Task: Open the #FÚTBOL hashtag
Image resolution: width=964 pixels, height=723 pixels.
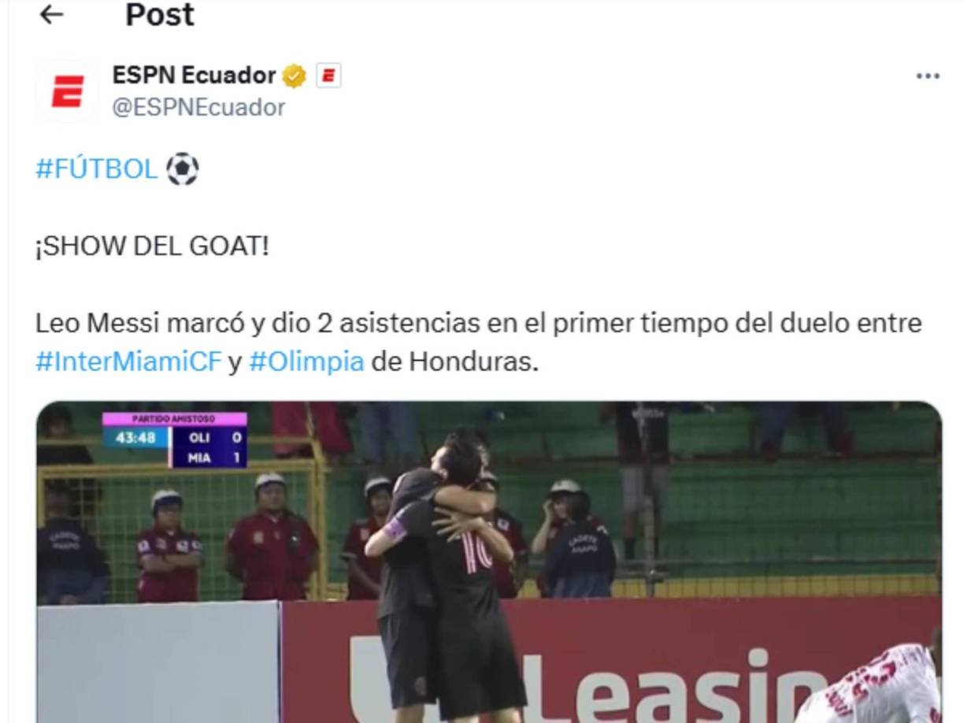Action: [x=96, y=169]
